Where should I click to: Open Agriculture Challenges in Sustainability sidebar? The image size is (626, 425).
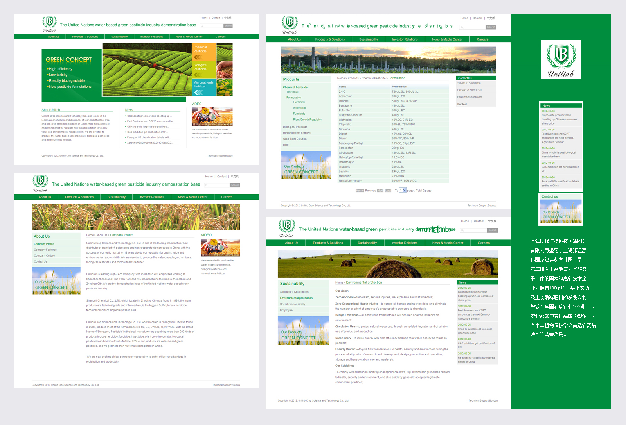coord(294,292)
